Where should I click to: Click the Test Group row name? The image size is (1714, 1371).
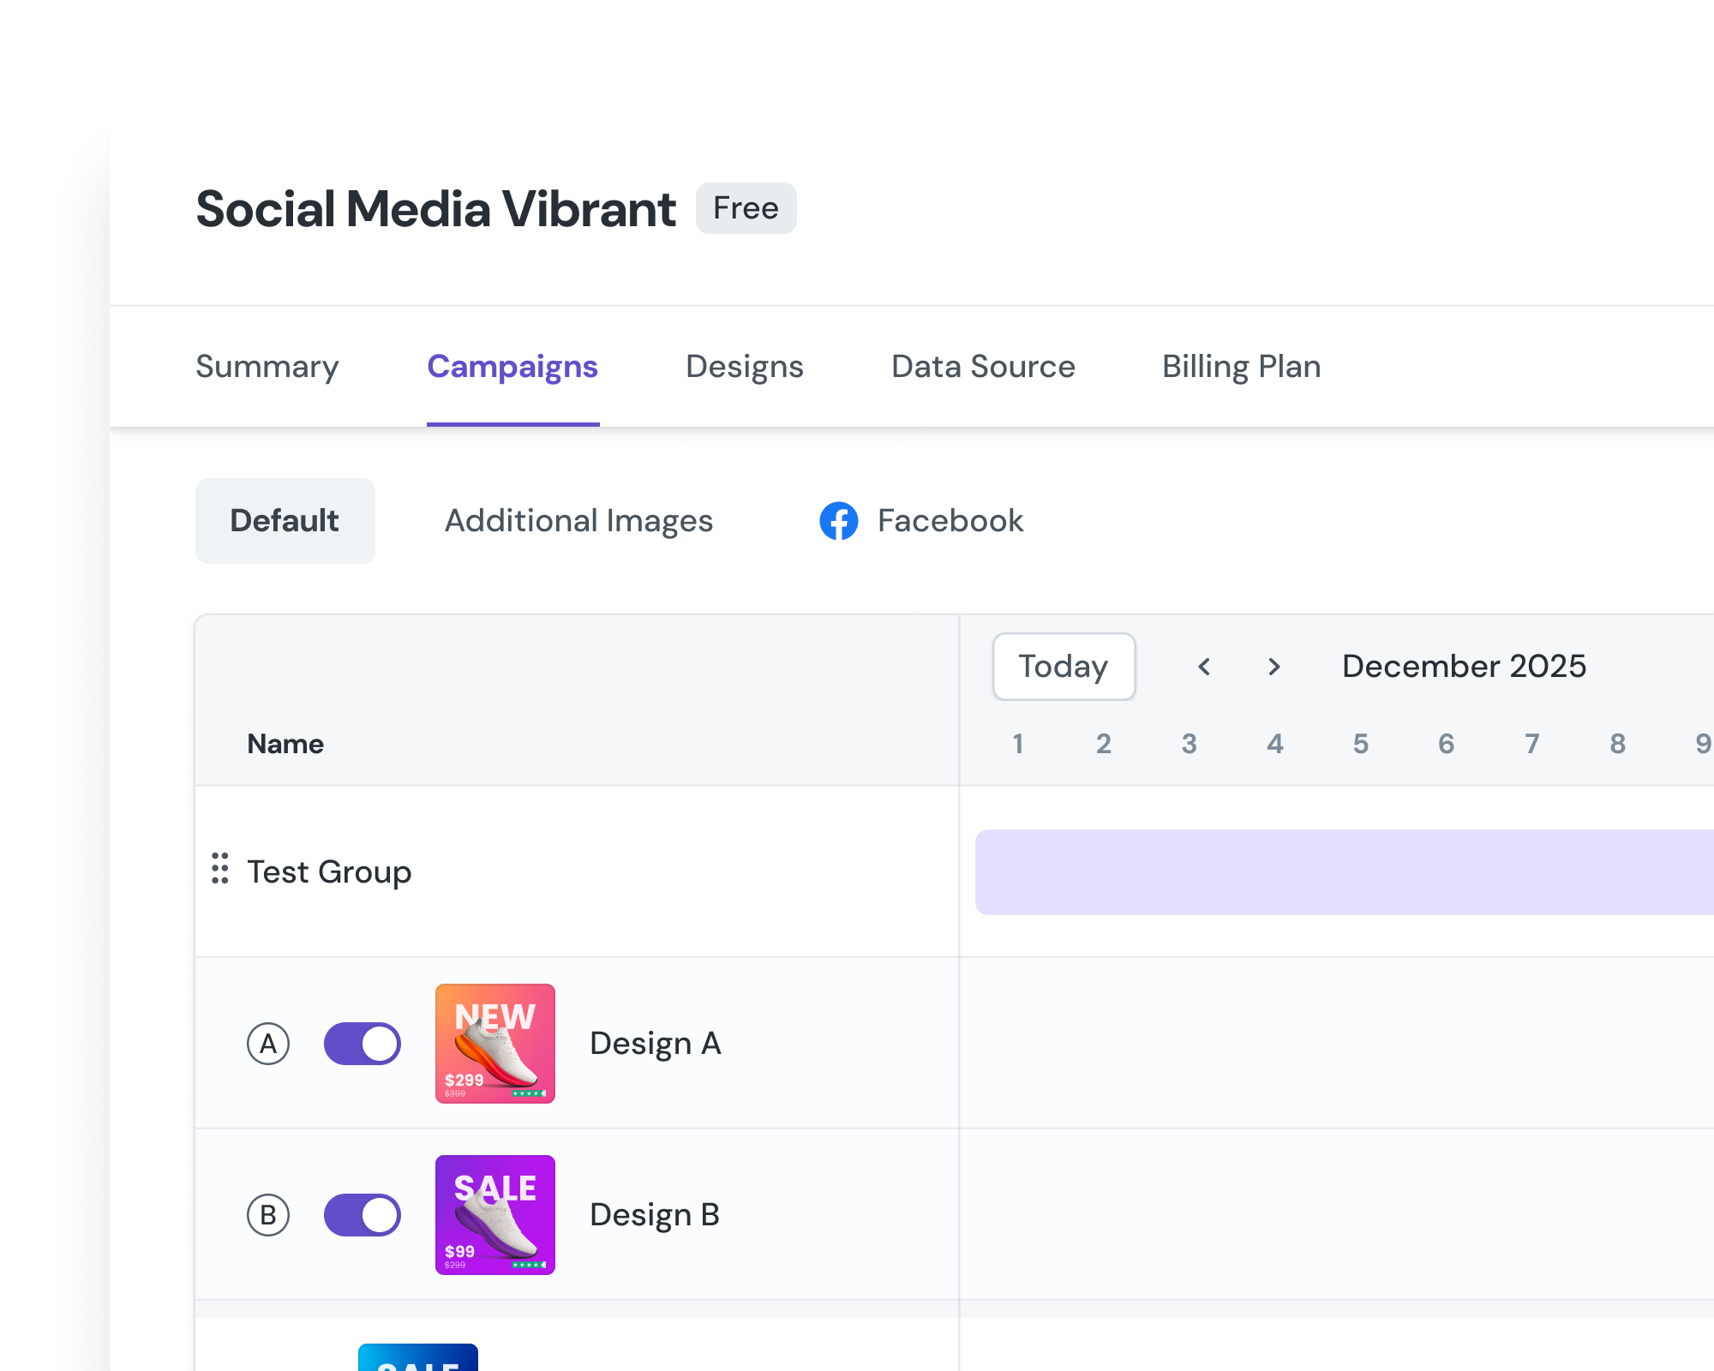tap(330, 871)
